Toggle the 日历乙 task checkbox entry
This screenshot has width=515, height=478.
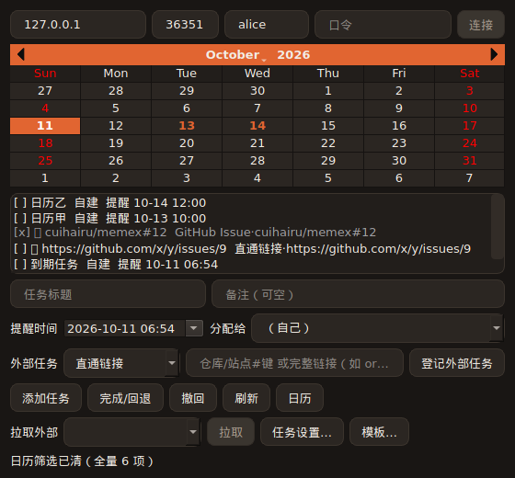(109, 203)
